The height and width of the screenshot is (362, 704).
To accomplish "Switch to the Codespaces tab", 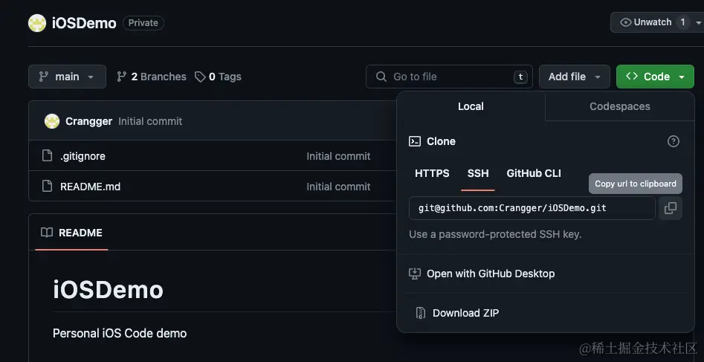I will click(619, 106).
